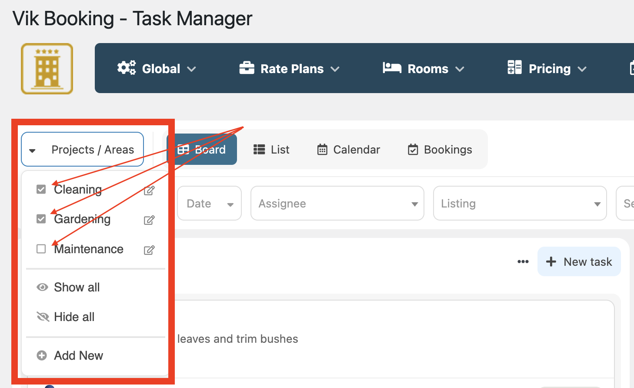634x388 pixels.
Task: Check the Maintenance project checkbox
Action: pyautogui.click(x=41, y=249)
